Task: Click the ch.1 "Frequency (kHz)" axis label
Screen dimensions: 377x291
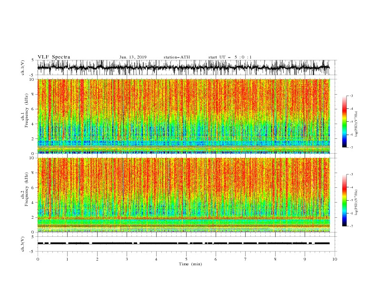Action: pyautogui.click(x=27, y=111)
